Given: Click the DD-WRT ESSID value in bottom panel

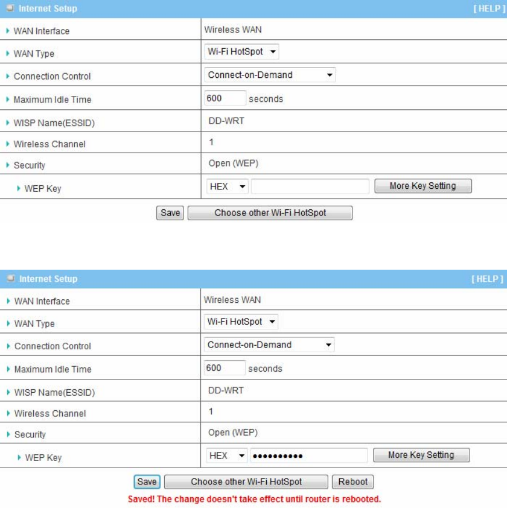Looking at the screenshot, I should [226, 390].
